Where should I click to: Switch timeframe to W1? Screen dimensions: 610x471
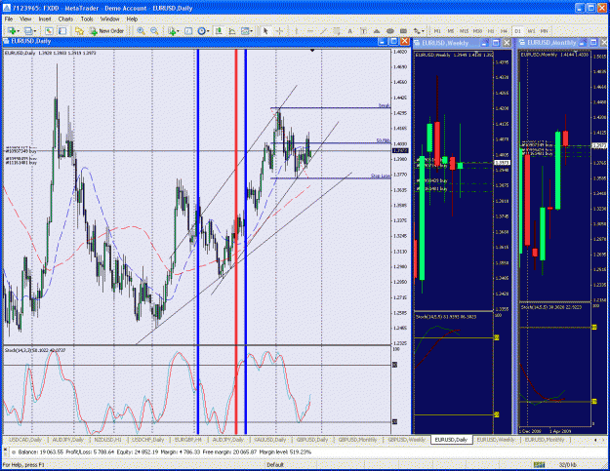click(531, 31)
